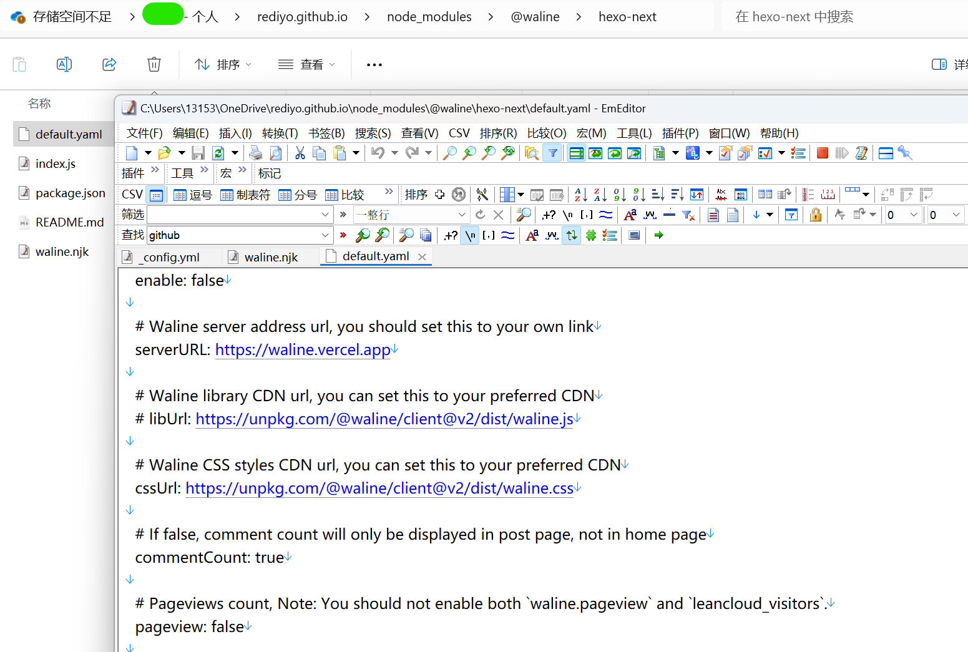Toggle escape sequences in the filter bar

[x=567, y=215]
